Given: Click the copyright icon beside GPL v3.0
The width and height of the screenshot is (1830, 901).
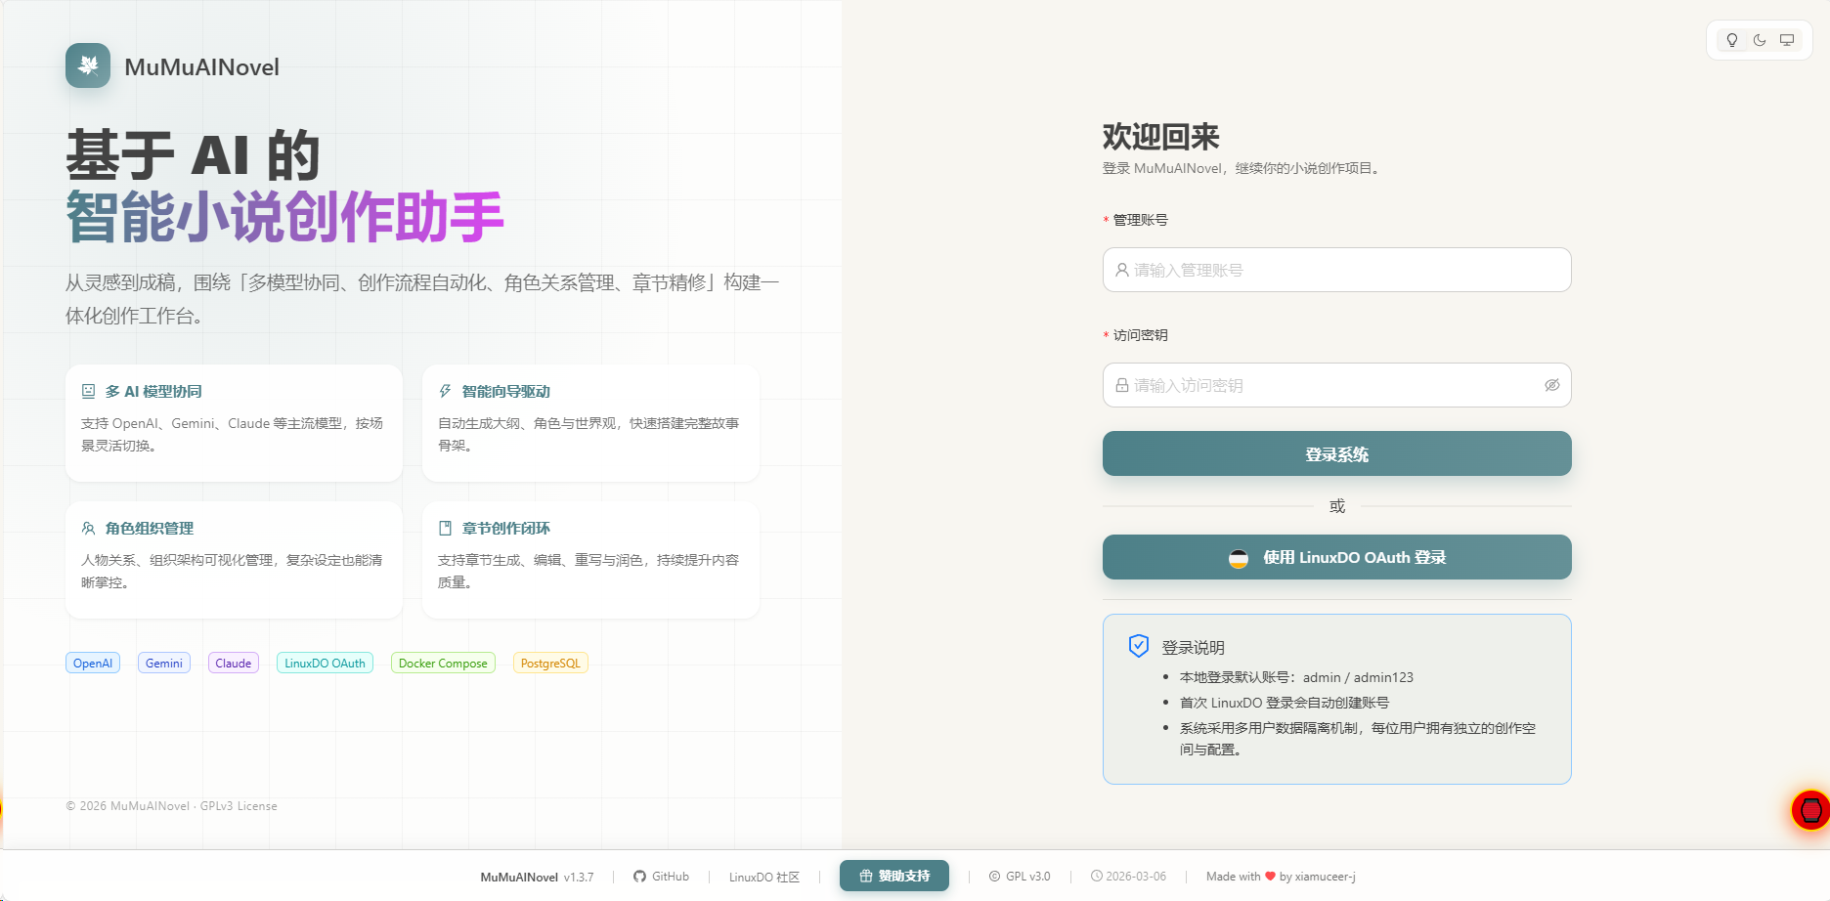Looking at the screenshot, I should click(x=994, y=877).
